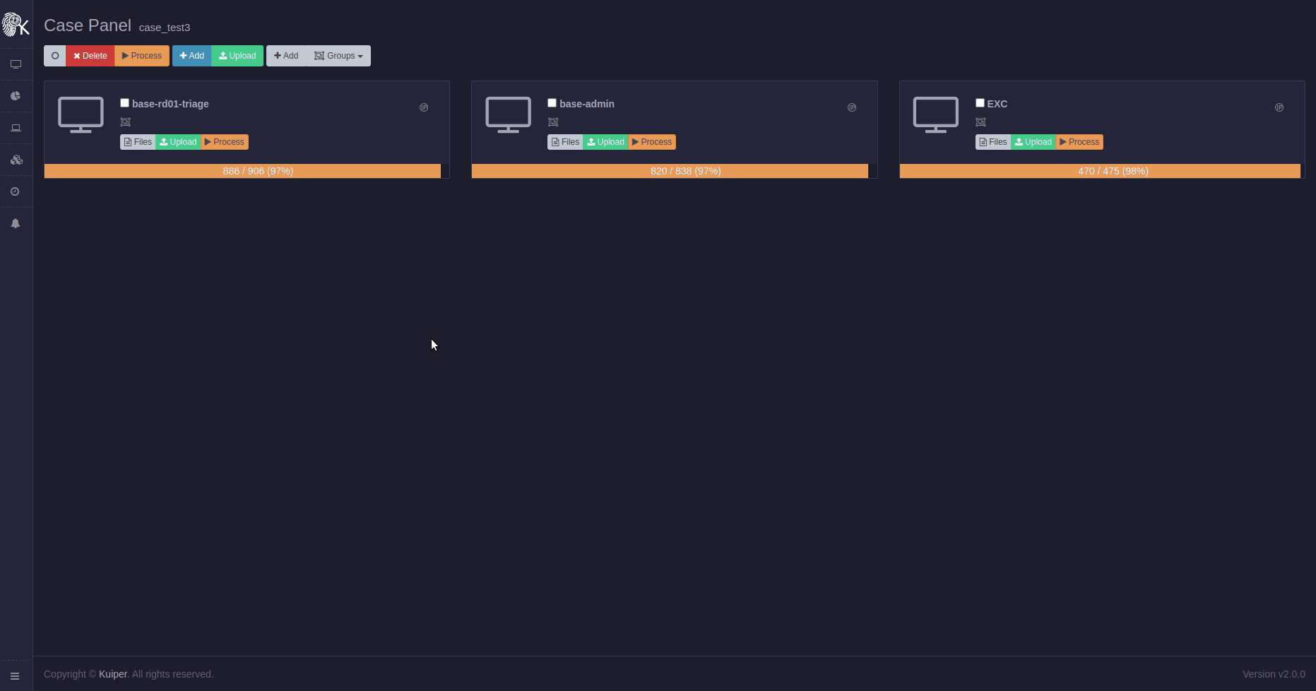Open Files for the EXC machine
The height and width of the screenshot is (691, 1316).
[x=992, y=142]
